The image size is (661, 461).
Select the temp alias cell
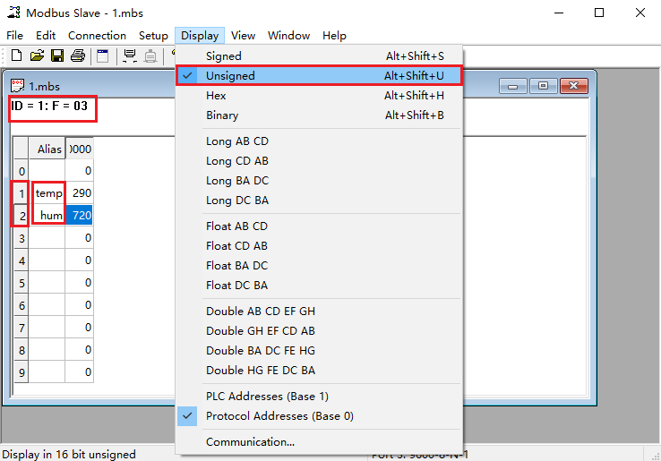tap(48, 193)
